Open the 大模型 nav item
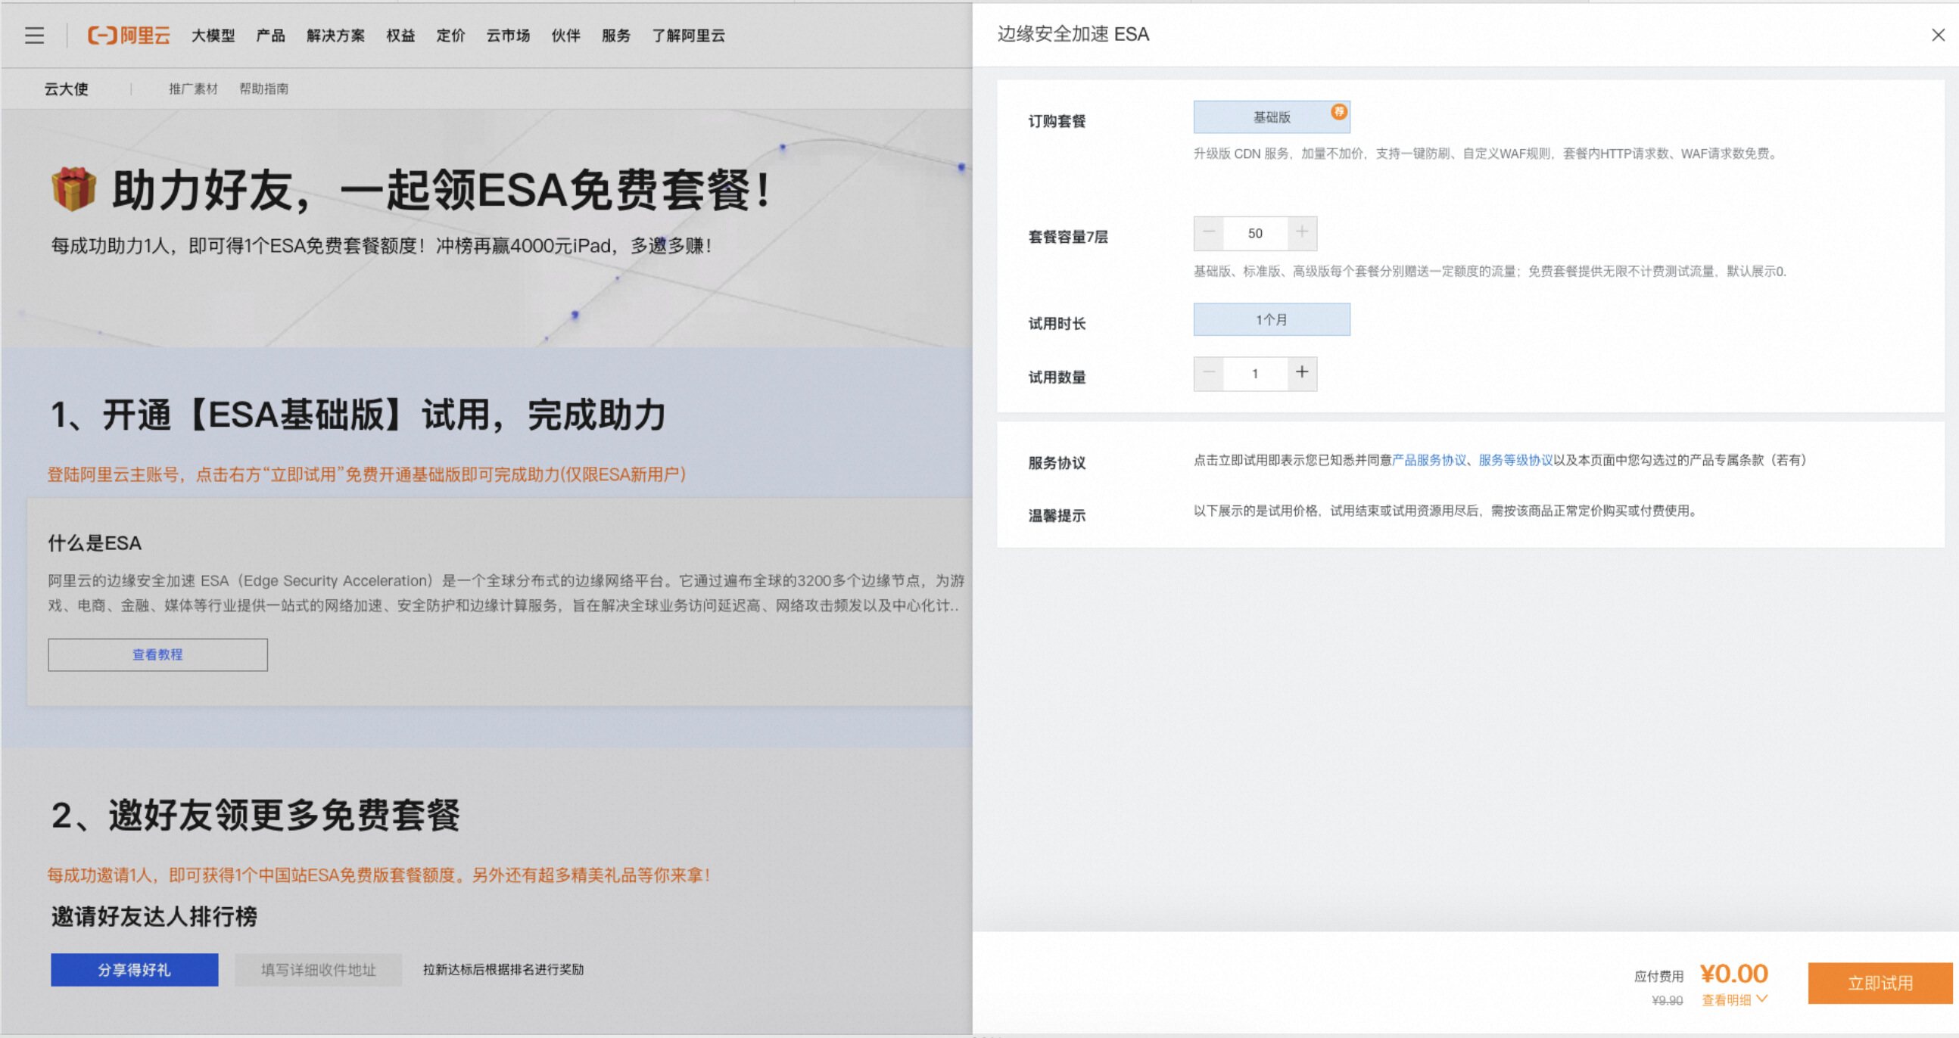 click(x=213, y=36)
